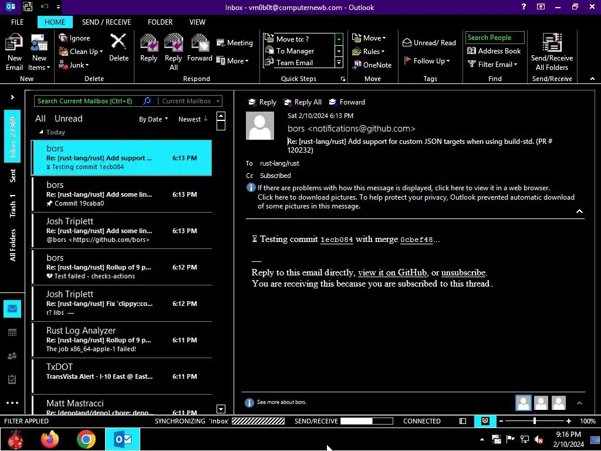The image size is (601, 451).
Task: Switch to the SEND / RECEIVE tab
Action: click(x=107, y=22)
